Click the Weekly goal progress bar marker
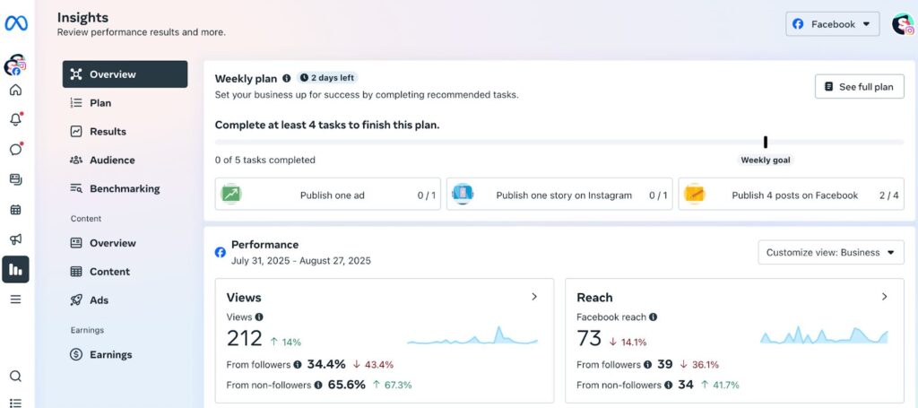This screenshot has height=408, width=918. [766, 143]
